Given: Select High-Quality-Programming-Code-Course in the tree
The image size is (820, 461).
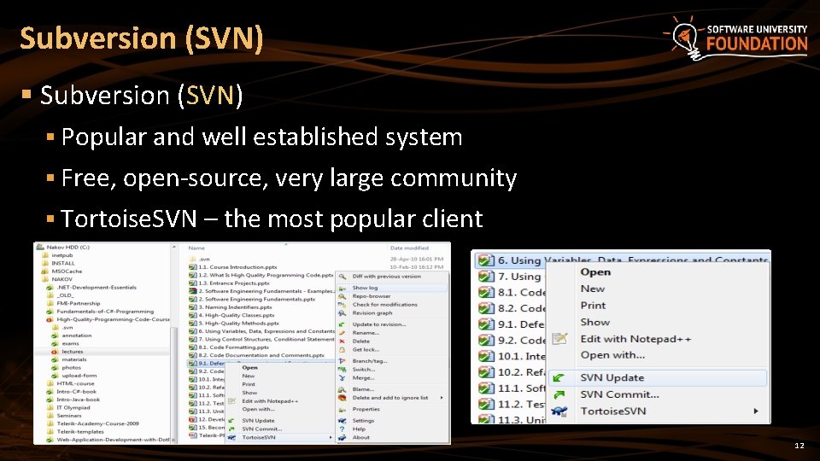Looking at the screenshot, I should pyautogui.click(x=113, y=319).
